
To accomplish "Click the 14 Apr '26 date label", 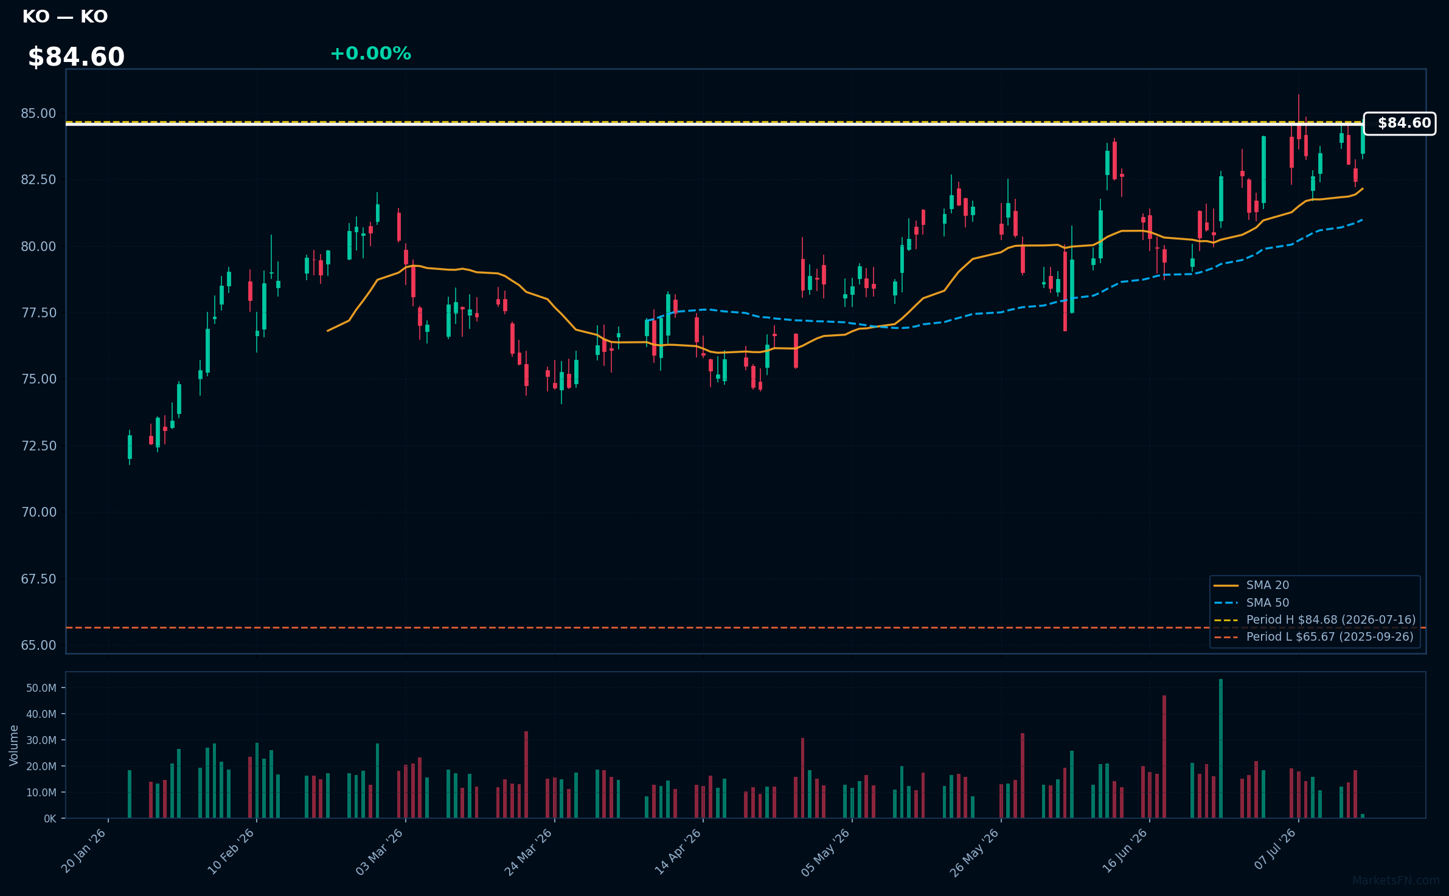I will pos(678,851).
